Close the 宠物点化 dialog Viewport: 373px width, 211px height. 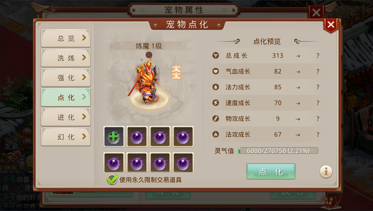point(331,25)
